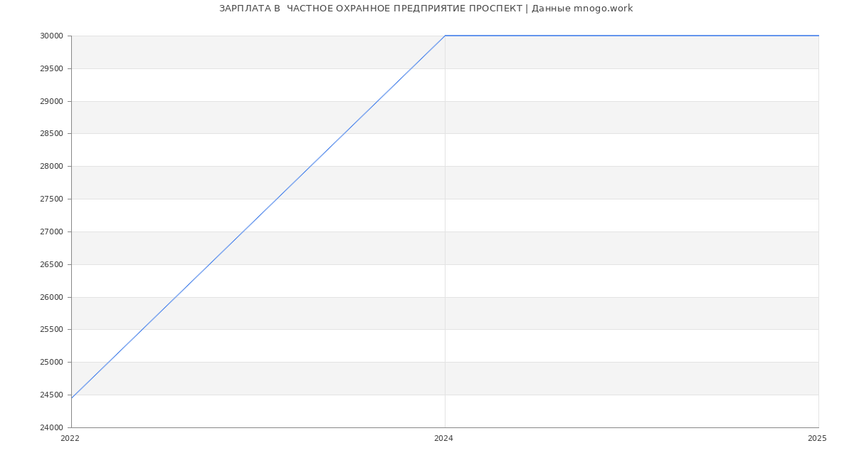Image resolution: width=854 pixels, height=463 pixels.
Task: Select the 29000 y-axis label
Action: [x=51, y=102]
